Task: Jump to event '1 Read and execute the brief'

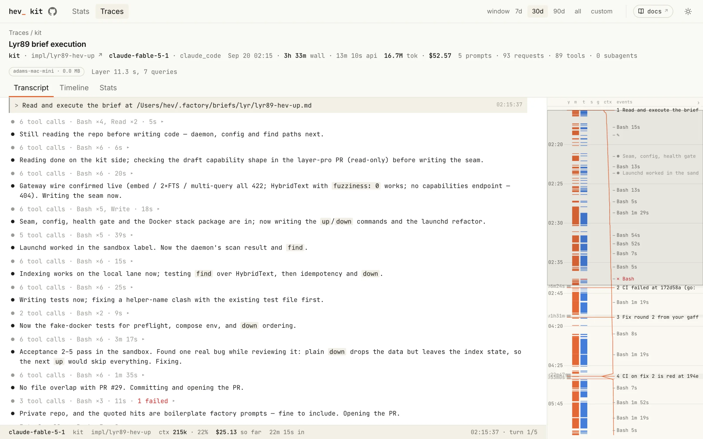Action: click(657, 110)
